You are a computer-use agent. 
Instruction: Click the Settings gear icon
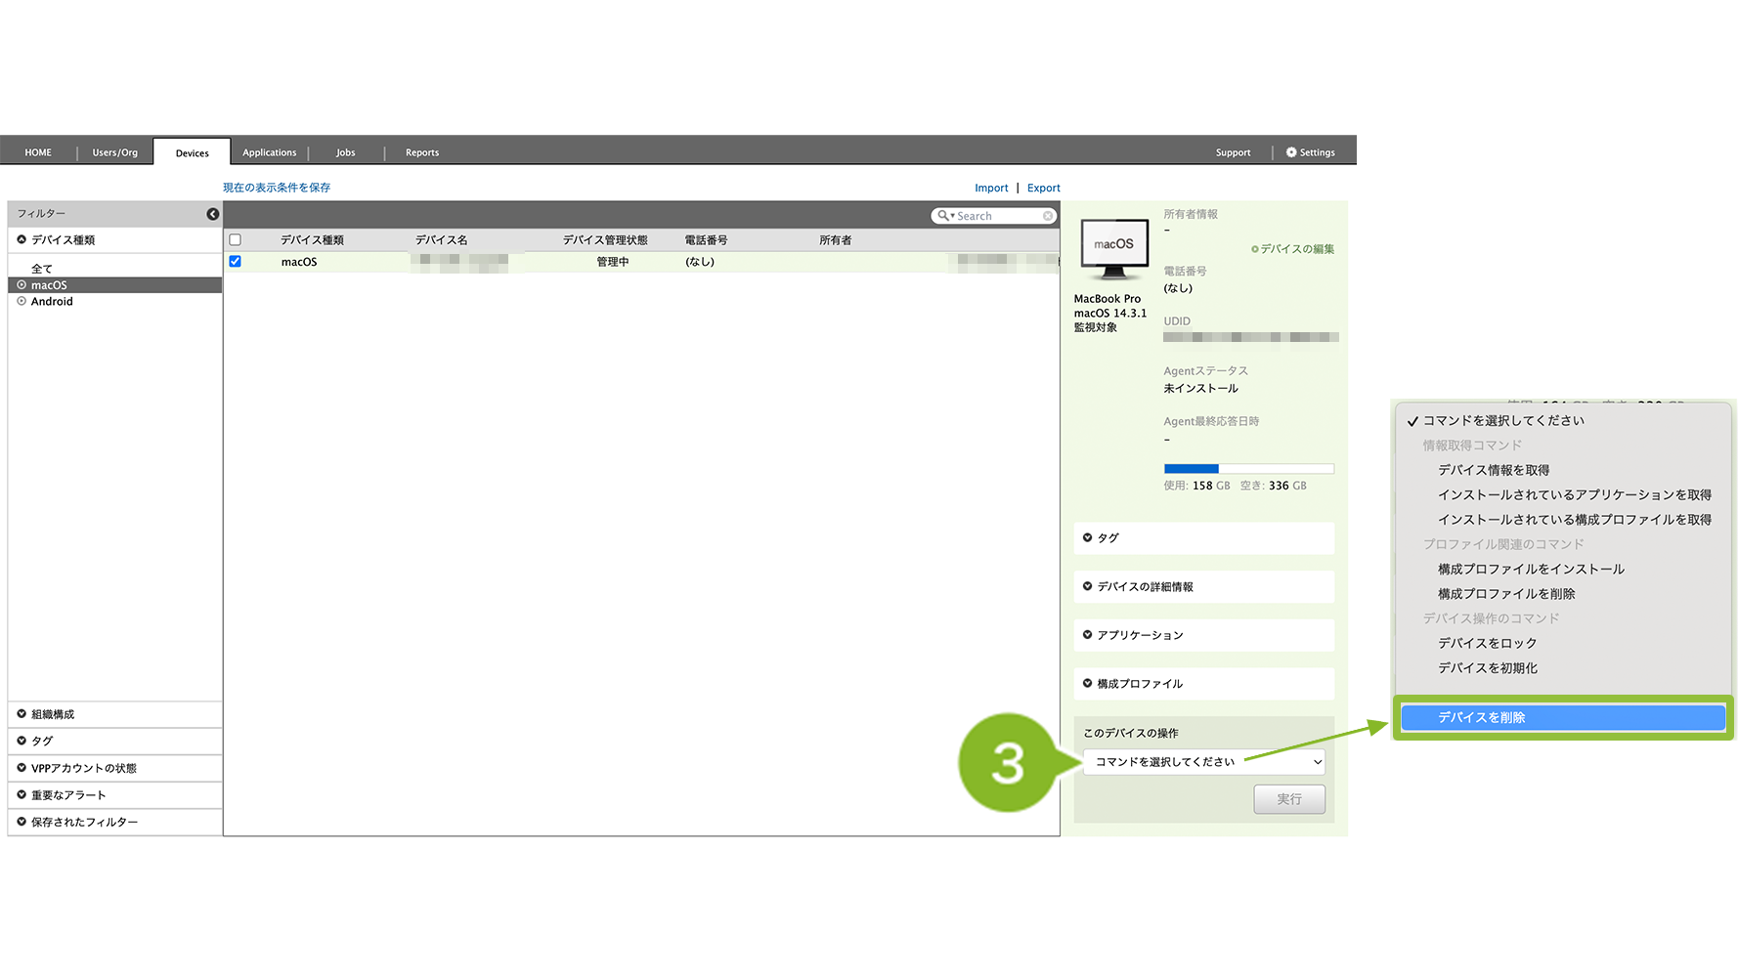click(x=1291, y=152)
